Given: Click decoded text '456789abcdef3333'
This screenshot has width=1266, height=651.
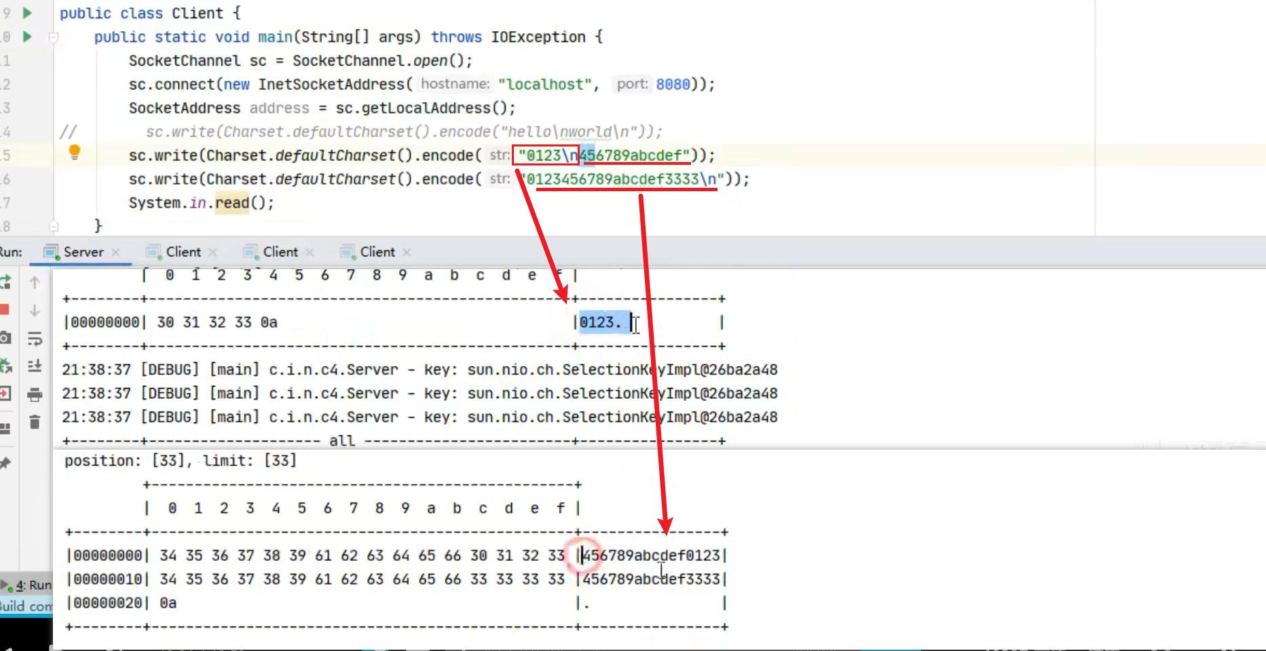Looking at the screenshot, I should (652, 580).
